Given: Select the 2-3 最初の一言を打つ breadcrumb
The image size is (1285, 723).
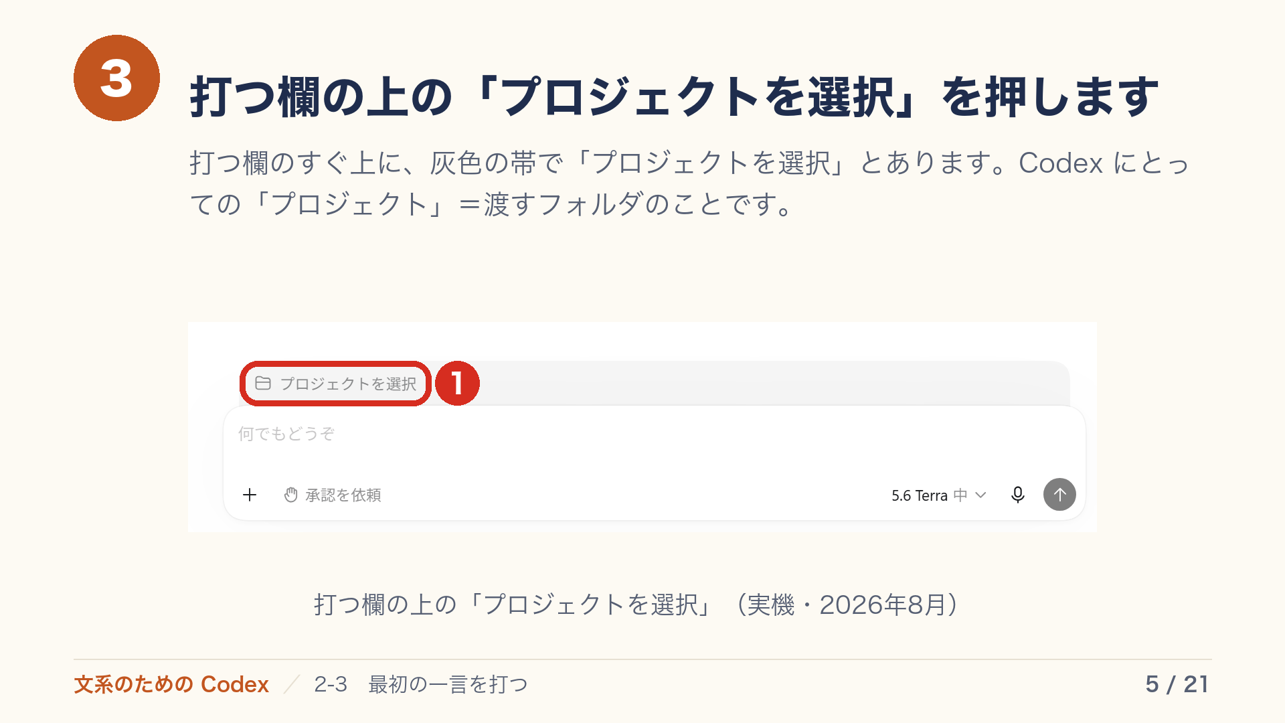Looking at the screenshot, I should [421, 684].
